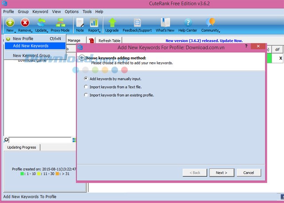The width and height of the screenshot is (284, 203).
Task: Open the Help Center icon
Action: point(188,22)
